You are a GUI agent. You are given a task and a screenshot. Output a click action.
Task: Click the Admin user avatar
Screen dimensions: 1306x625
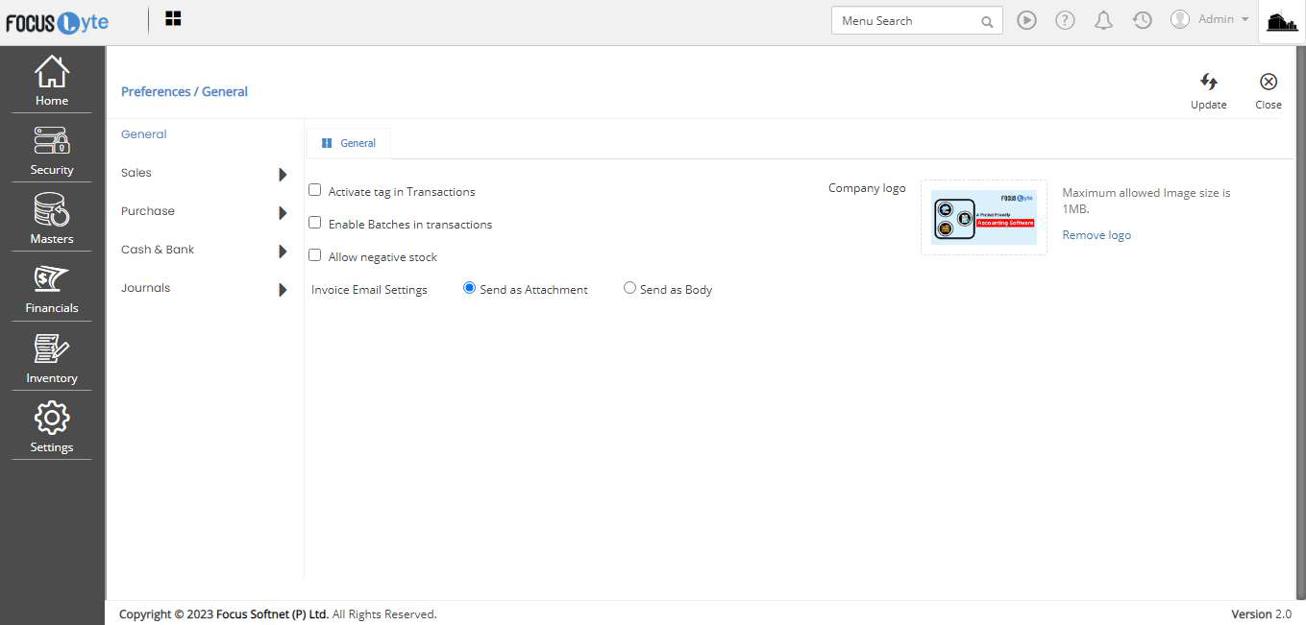click(x=1180, y=19)
